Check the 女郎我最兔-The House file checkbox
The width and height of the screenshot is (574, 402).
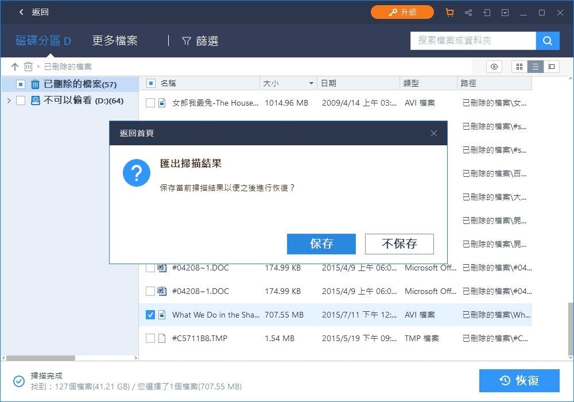pos(150,103)
